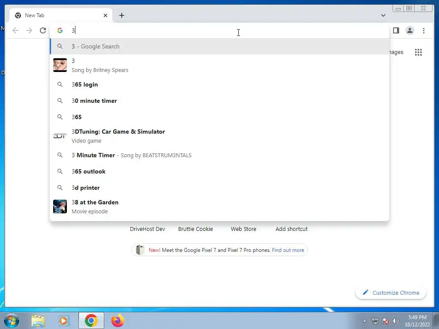Image resolution: width=439 pixels, height=329 pixels.
Task: Open the Google apps grid icon
Action: 418,52
